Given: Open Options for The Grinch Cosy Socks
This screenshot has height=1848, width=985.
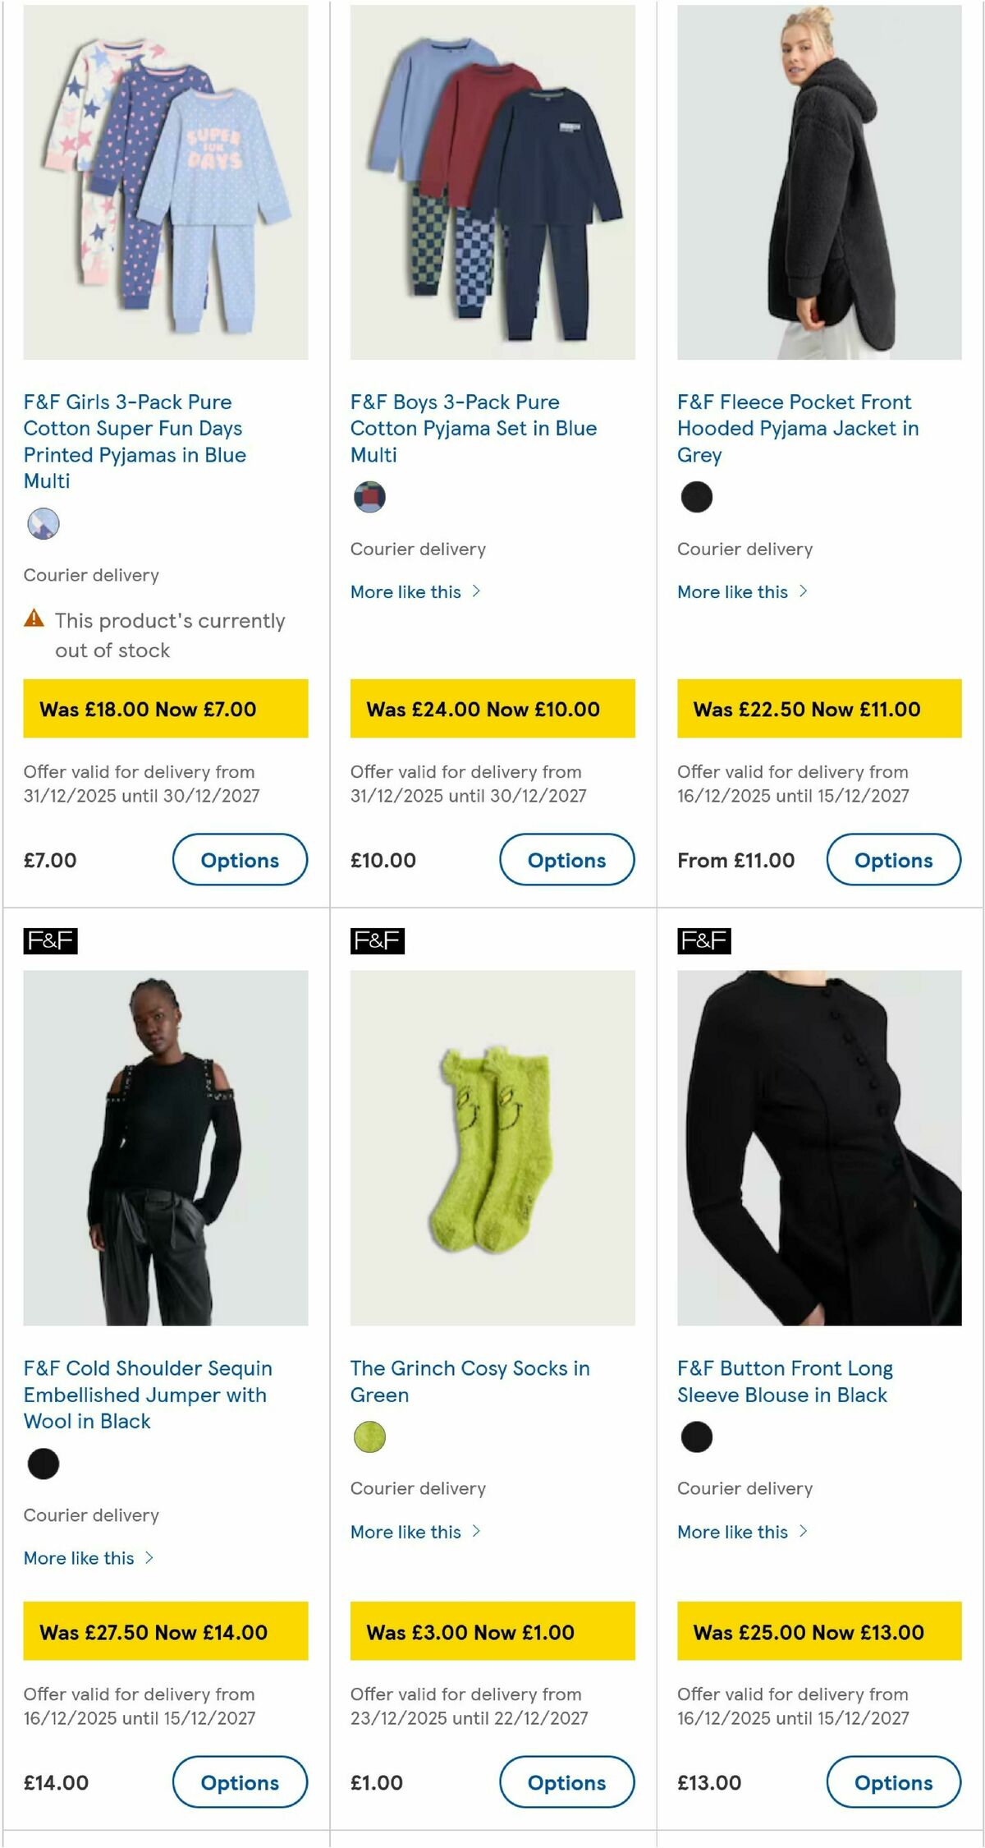Looking at the screenshot, I should (x=566, y=1782).
